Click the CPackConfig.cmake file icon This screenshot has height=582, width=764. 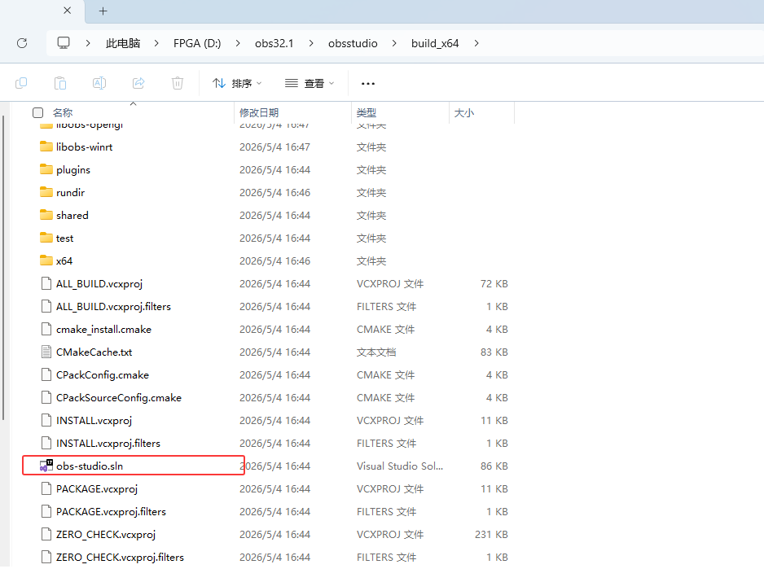coord(46,374)
